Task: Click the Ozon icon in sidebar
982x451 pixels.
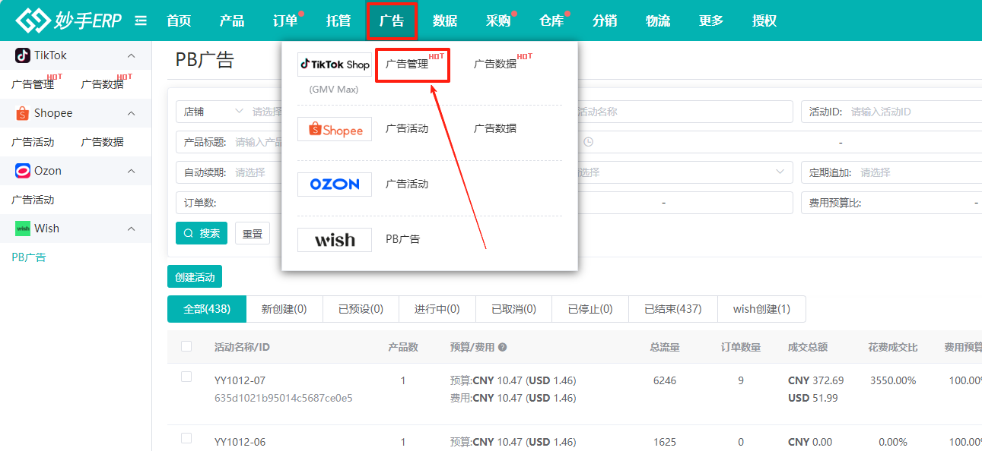Action: (x=23, y=171)
